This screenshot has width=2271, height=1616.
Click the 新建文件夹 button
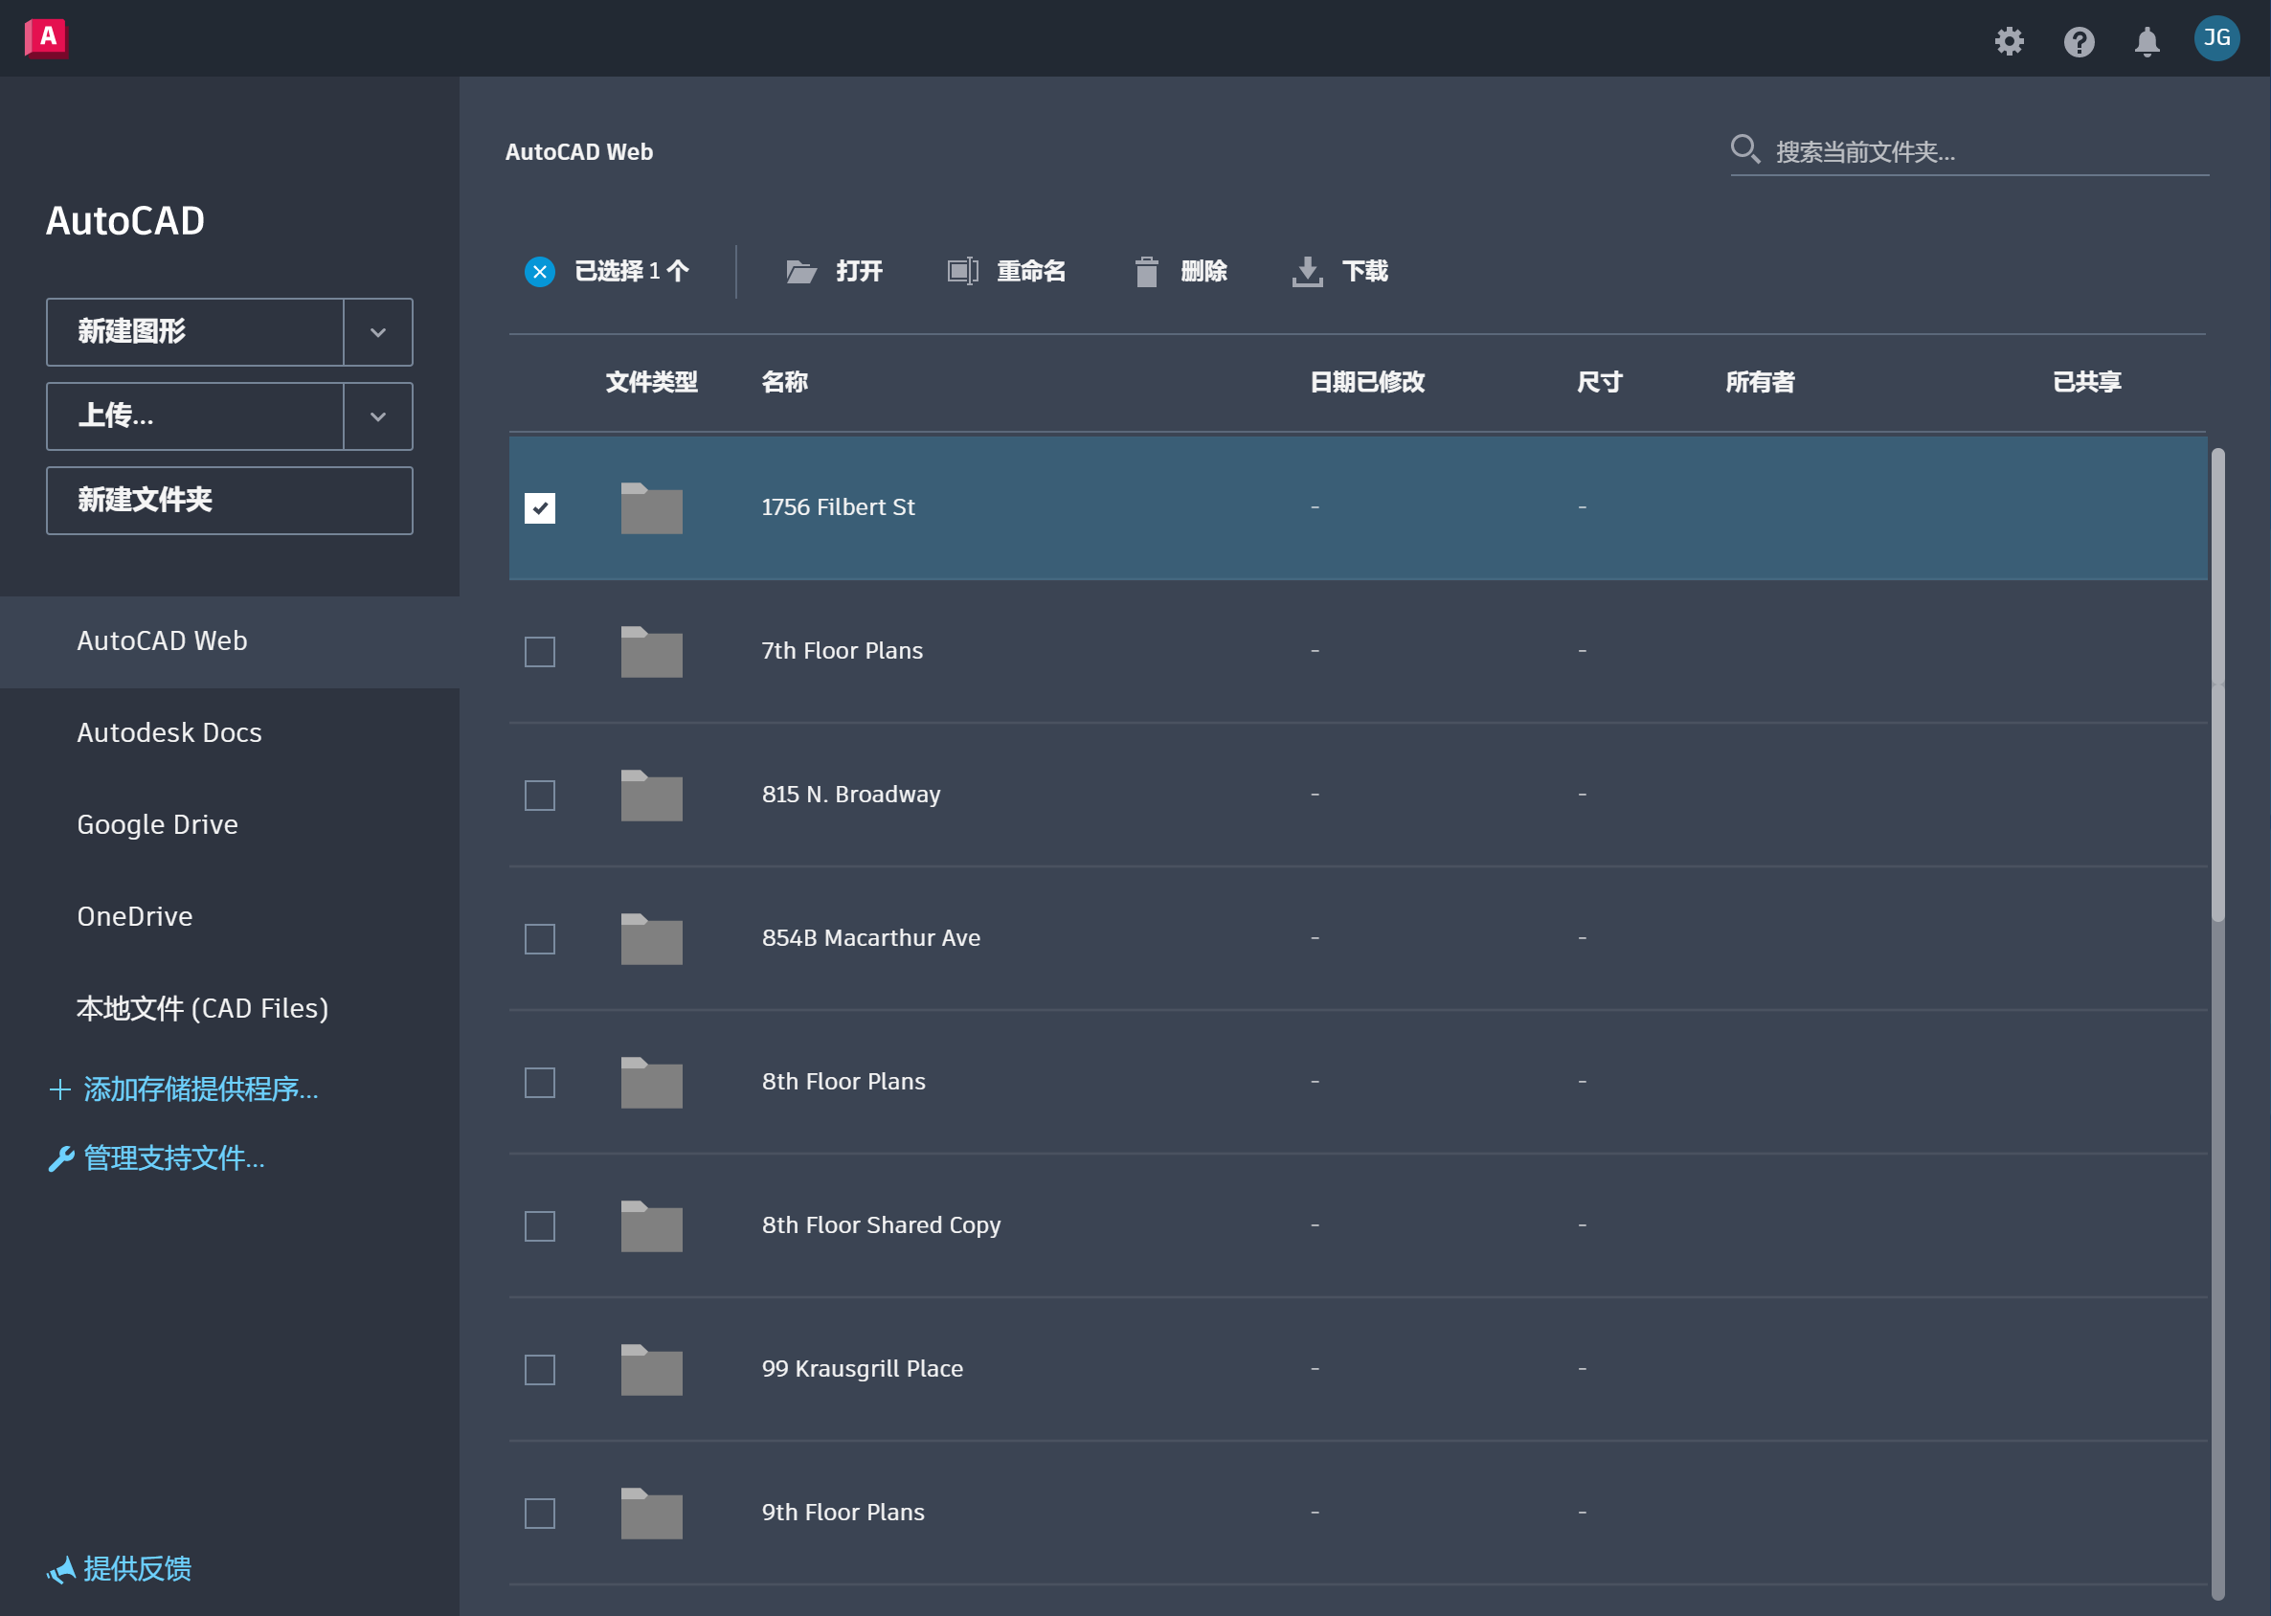click(x=230, y=501)
